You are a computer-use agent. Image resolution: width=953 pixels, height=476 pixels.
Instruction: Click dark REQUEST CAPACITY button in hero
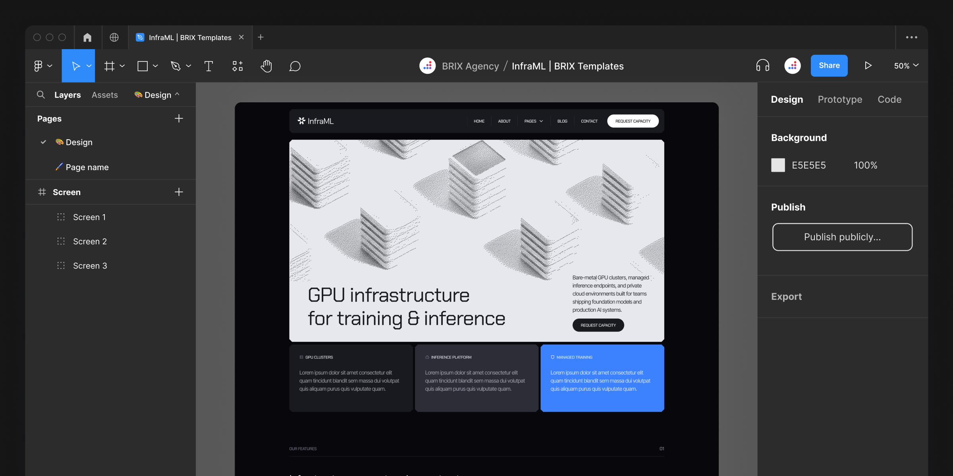click(x=598, y=325)
